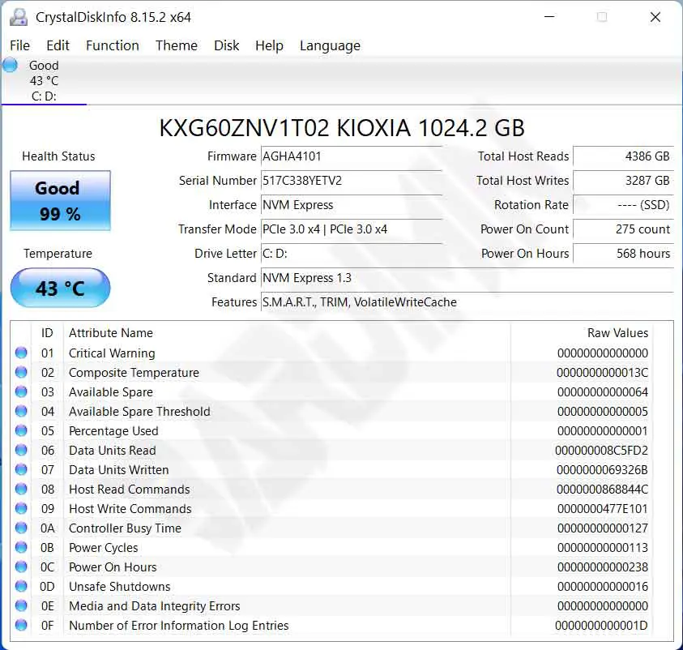683x650 pixels.
Task: Click status orb for Available Spare Threshold row
Action: tap(21, 411)
